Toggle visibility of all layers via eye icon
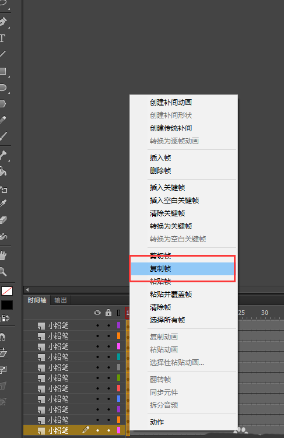This screenshot has width=284, height=438. [97, 313]
